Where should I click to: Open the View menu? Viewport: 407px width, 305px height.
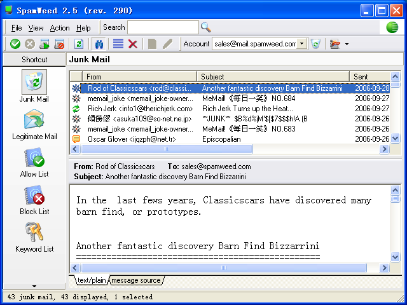(36, 28)
